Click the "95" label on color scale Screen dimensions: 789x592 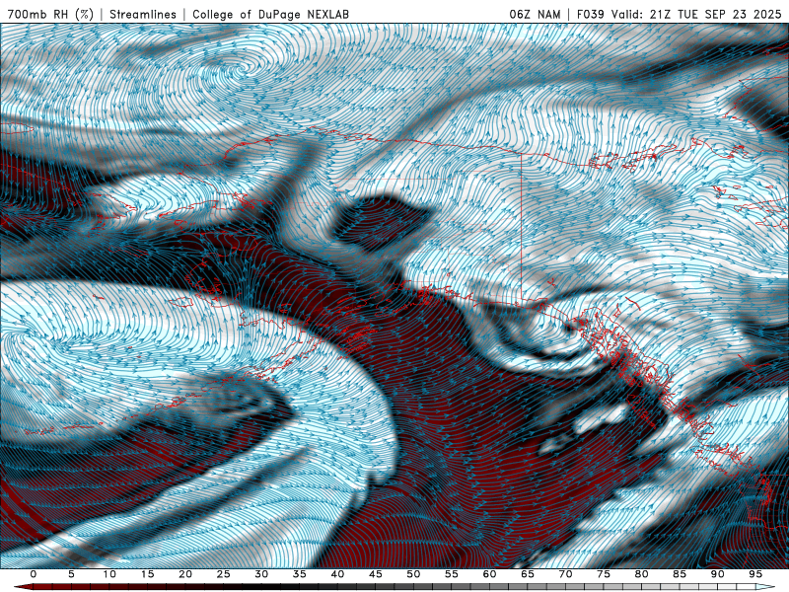point(755,574)
